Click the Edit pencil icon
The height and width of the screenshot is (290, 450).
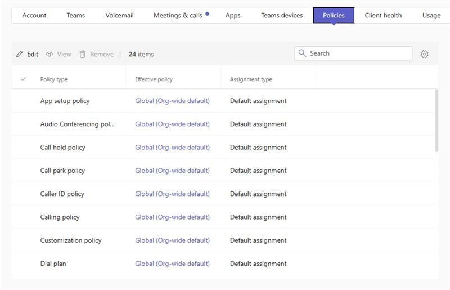coord(20,54)
